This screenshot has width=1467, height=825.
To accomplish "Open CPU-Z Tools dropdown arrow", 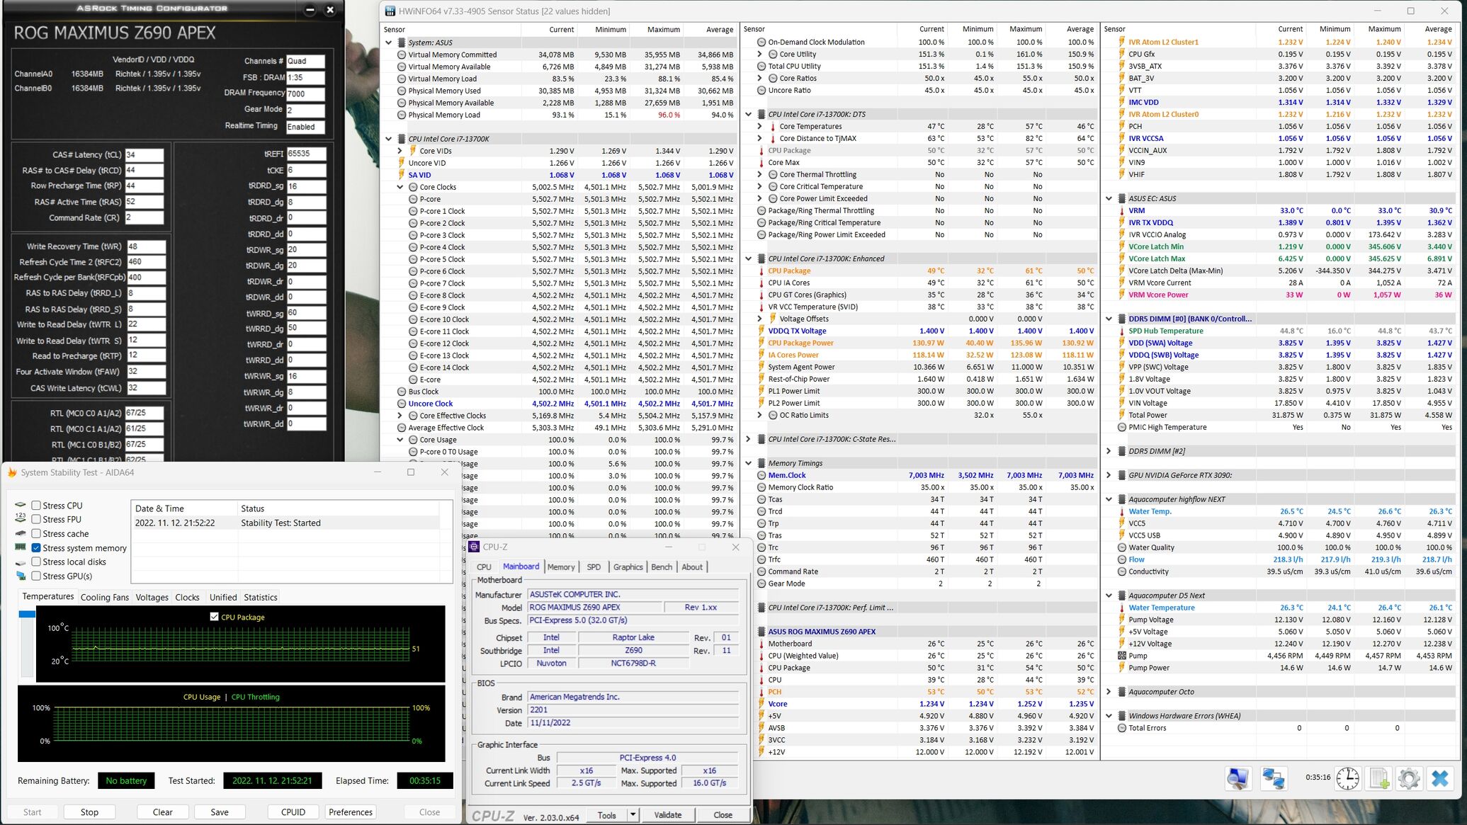I will (x=633, y=815).
